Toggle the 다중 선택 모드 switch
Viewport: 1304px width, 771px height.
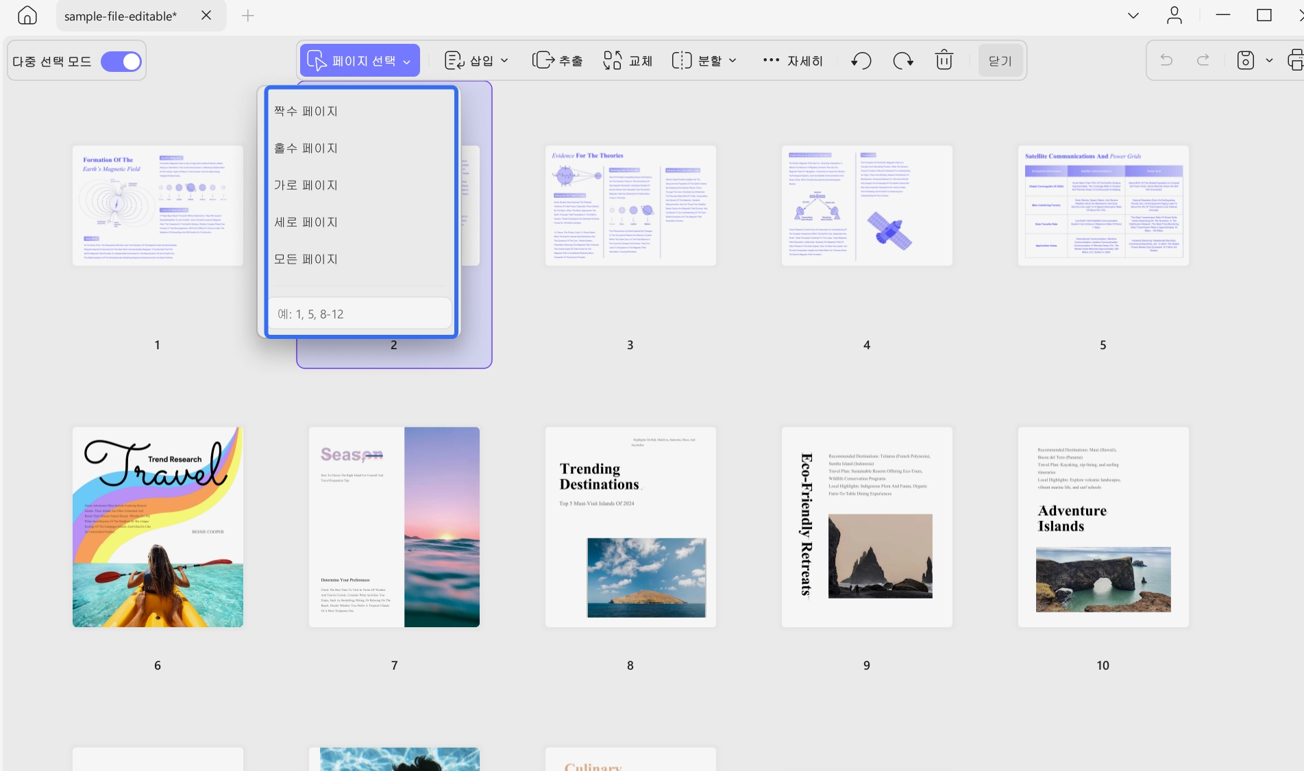121,62
